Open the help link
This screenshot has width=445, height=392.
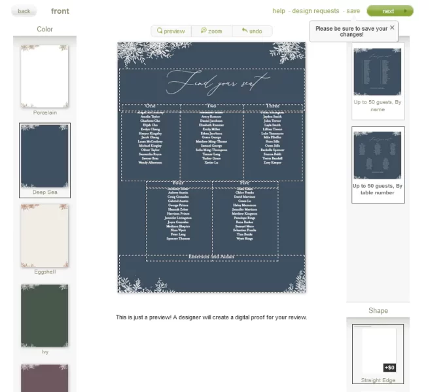click(279, 10)
